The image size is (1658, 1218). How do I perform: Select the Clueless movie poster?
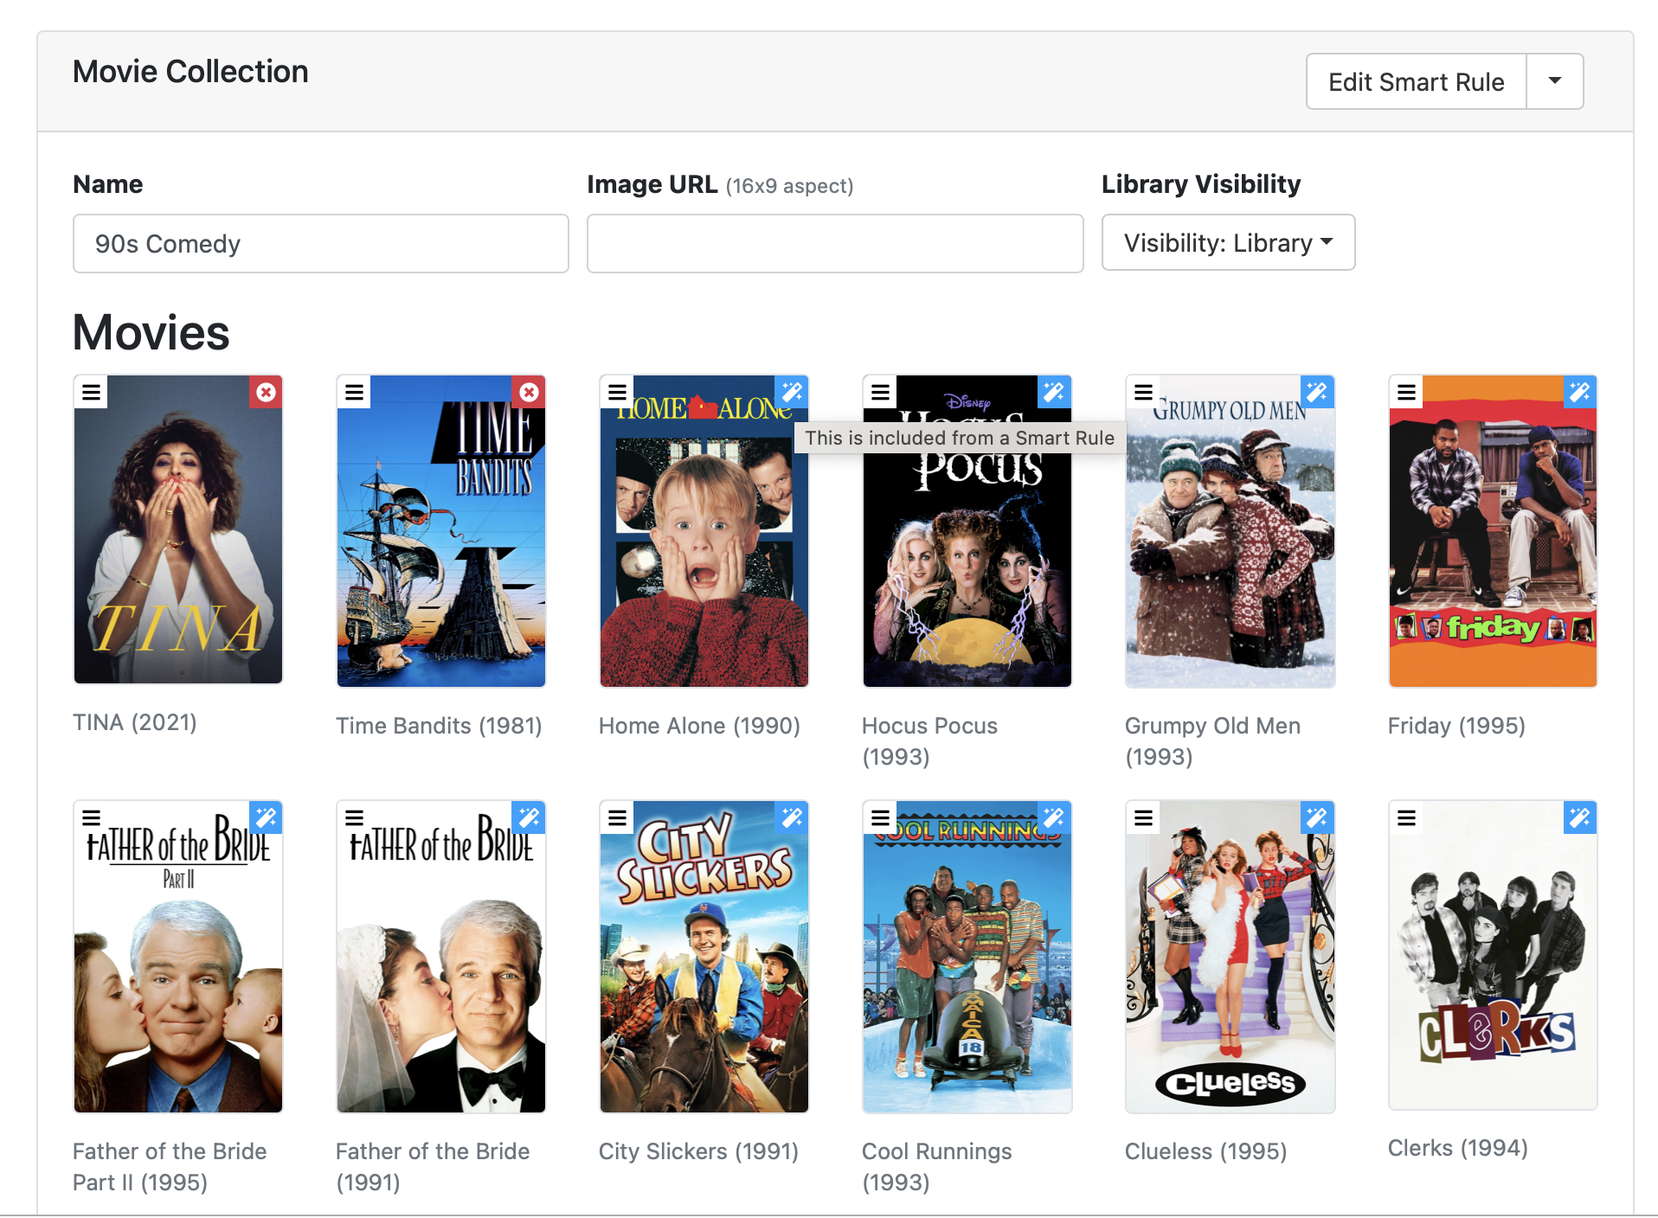(1231, 957)
